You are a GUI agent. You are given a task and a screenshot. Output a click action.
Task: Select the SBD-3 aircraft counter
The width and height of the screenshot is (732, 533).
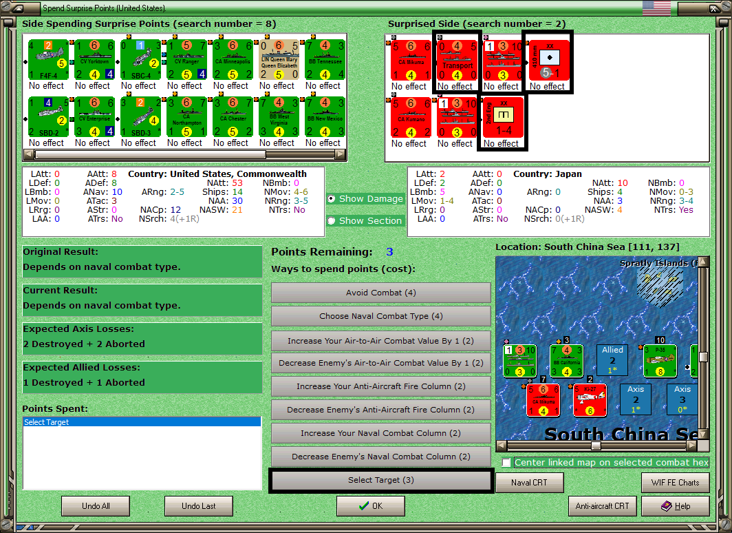click(x=140, y=117)
